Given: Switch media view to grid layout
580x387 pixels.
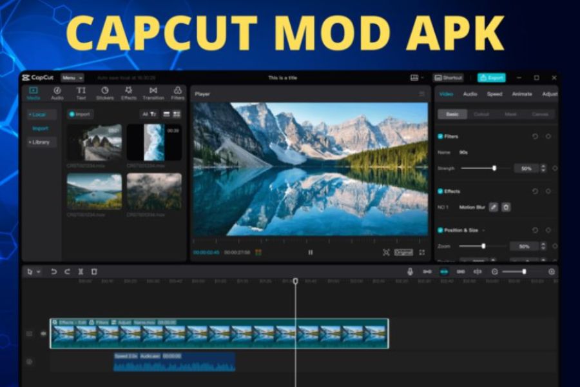Looking at the screenshot, I should (177, 114).
